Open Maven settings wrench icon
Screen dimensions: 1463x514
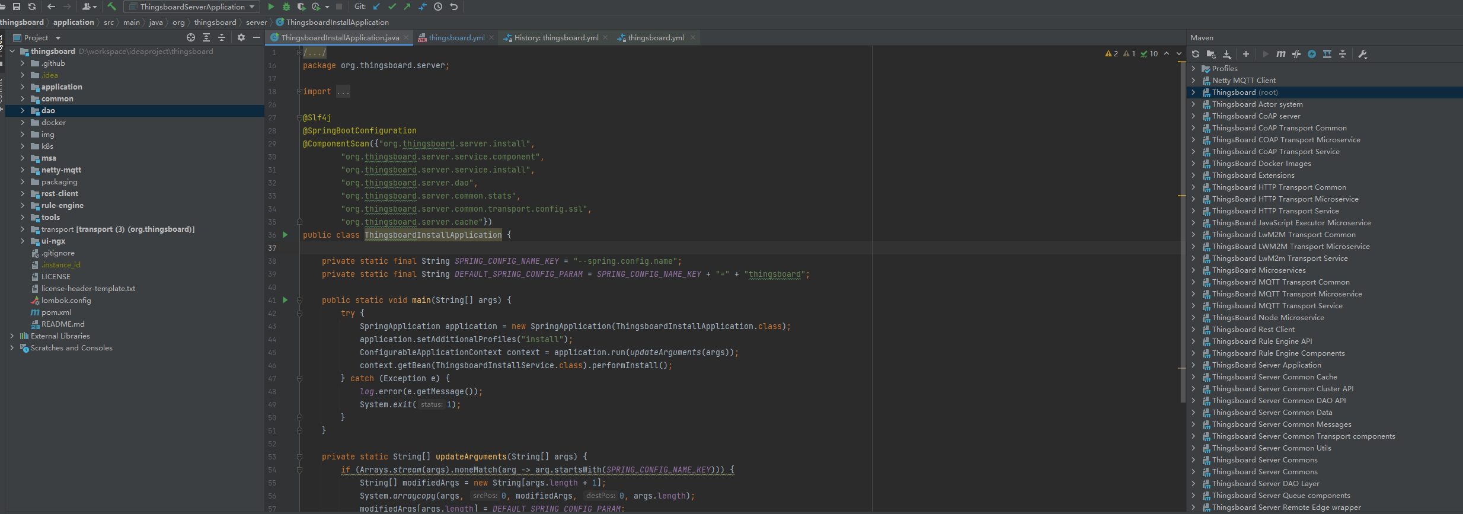click(x=1362, y=54)
